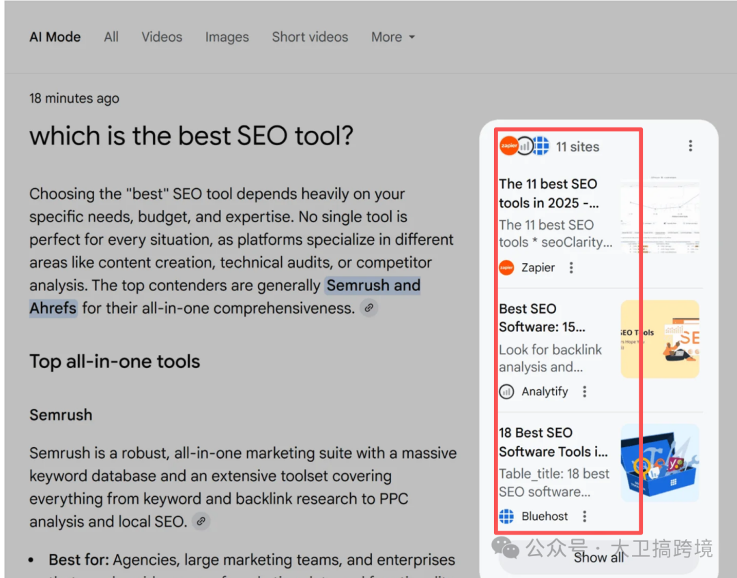Click the Bluehost toolbox thumbnail
Viewport: 737px width, 578px height.
[x=660, y=463]
